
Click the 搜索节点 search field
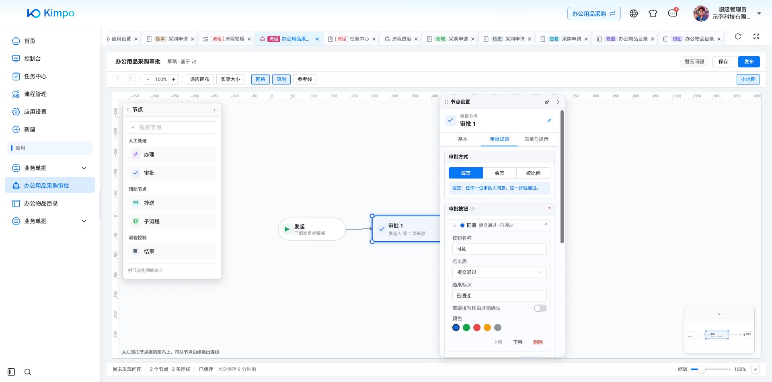(172, 127)
